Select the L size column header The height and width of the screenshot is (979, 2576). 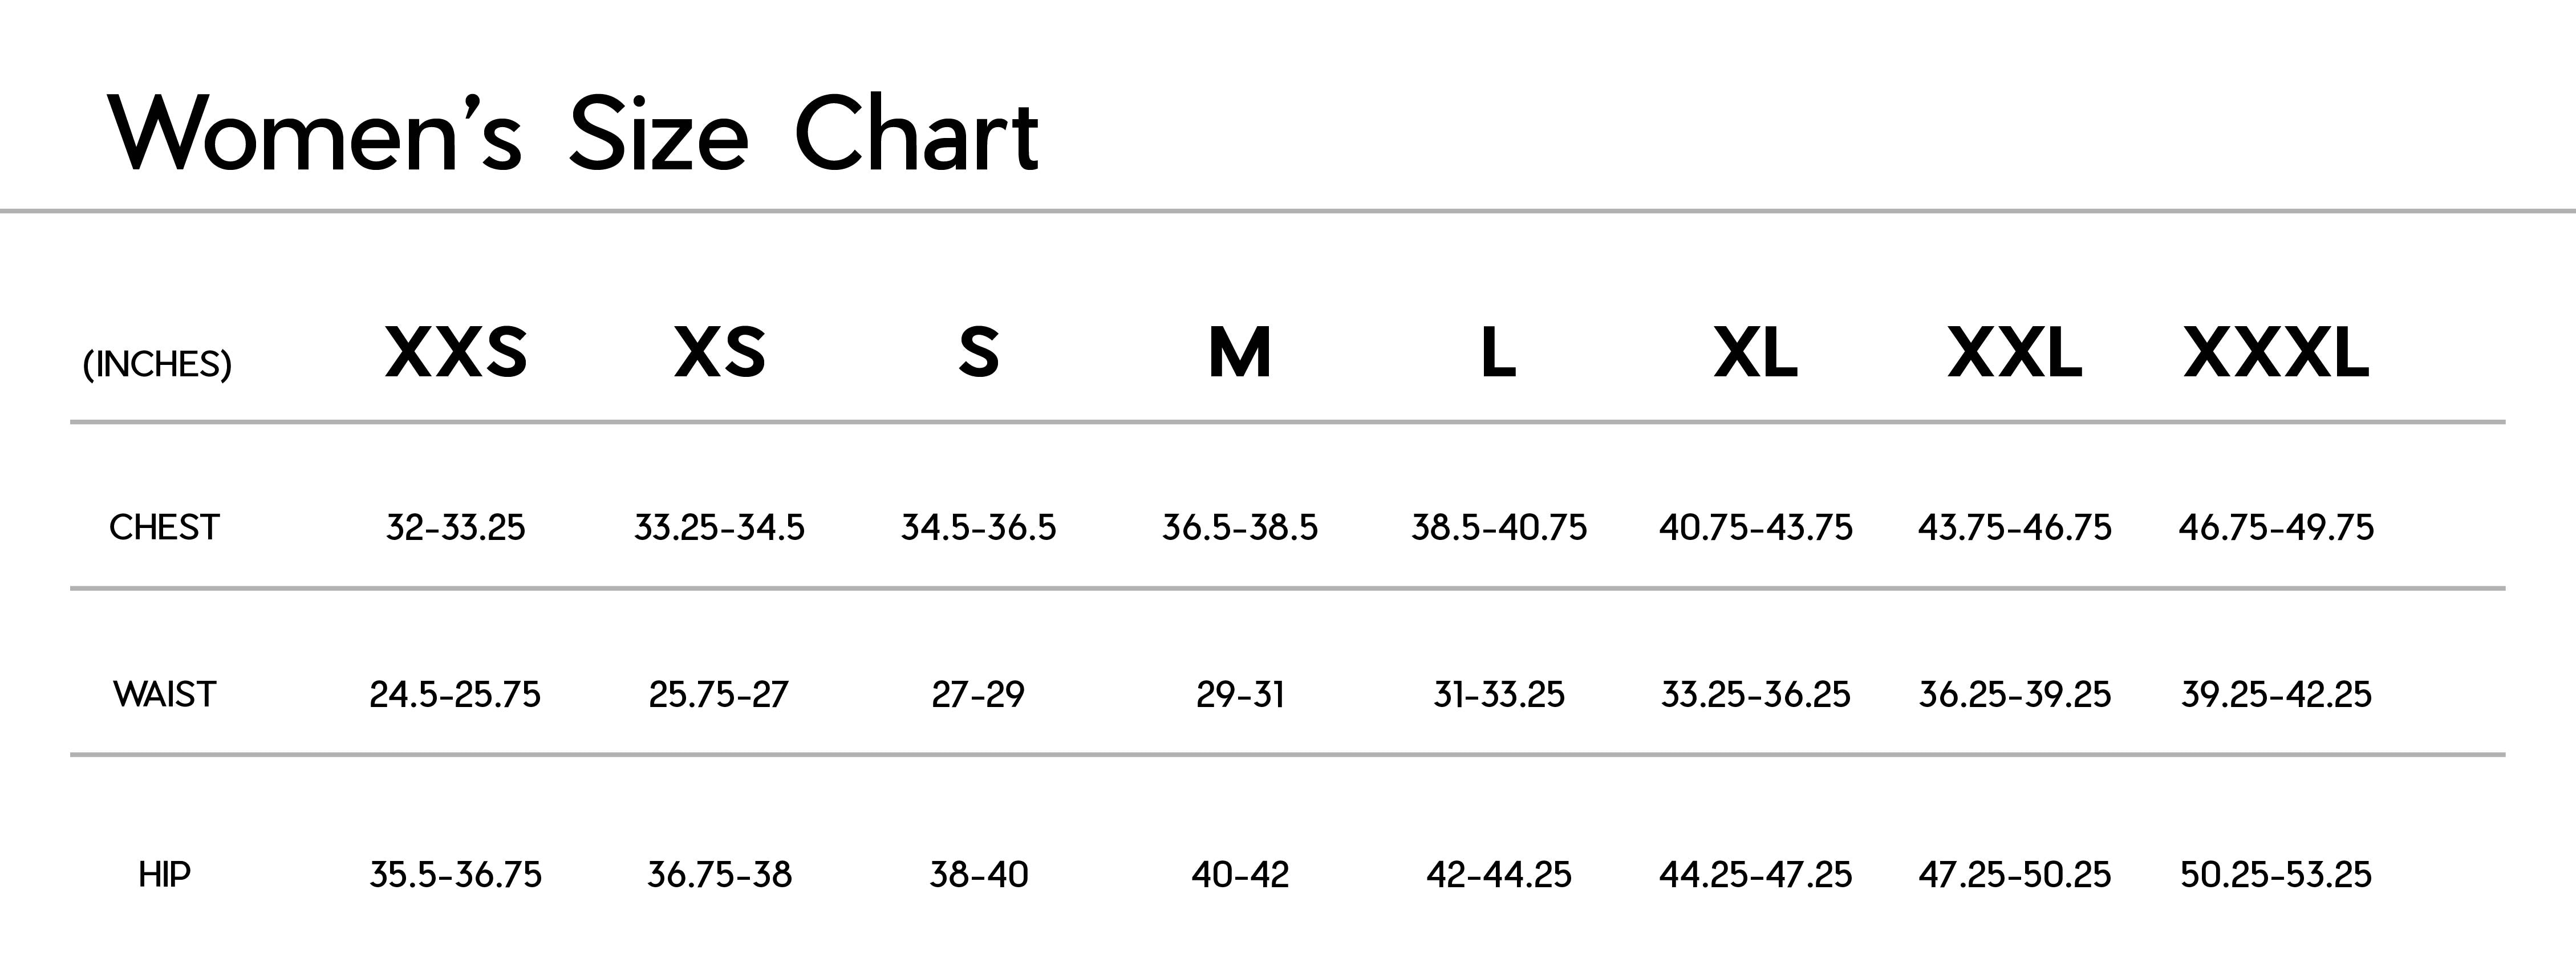[1498, 353]
